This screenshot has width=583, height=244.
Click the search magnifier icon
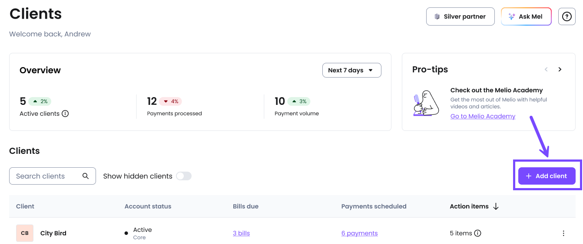pyautogui.click(x=86, y=176)
